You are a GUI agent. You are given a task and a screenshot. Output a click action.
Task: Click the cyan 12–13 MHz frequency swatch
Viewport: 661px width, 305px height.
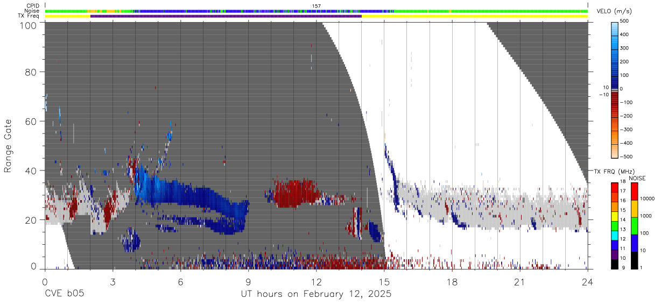pyautogui.click(x=614, y=236)
